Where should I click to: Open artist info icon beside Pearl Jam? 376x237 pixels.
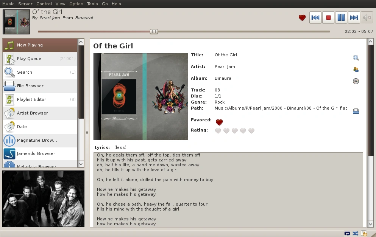coord(356,70)
